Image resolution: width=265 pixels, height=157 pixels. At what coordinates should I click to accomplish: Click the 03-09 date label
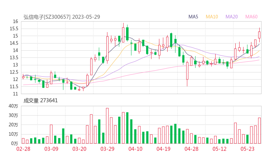51,149
